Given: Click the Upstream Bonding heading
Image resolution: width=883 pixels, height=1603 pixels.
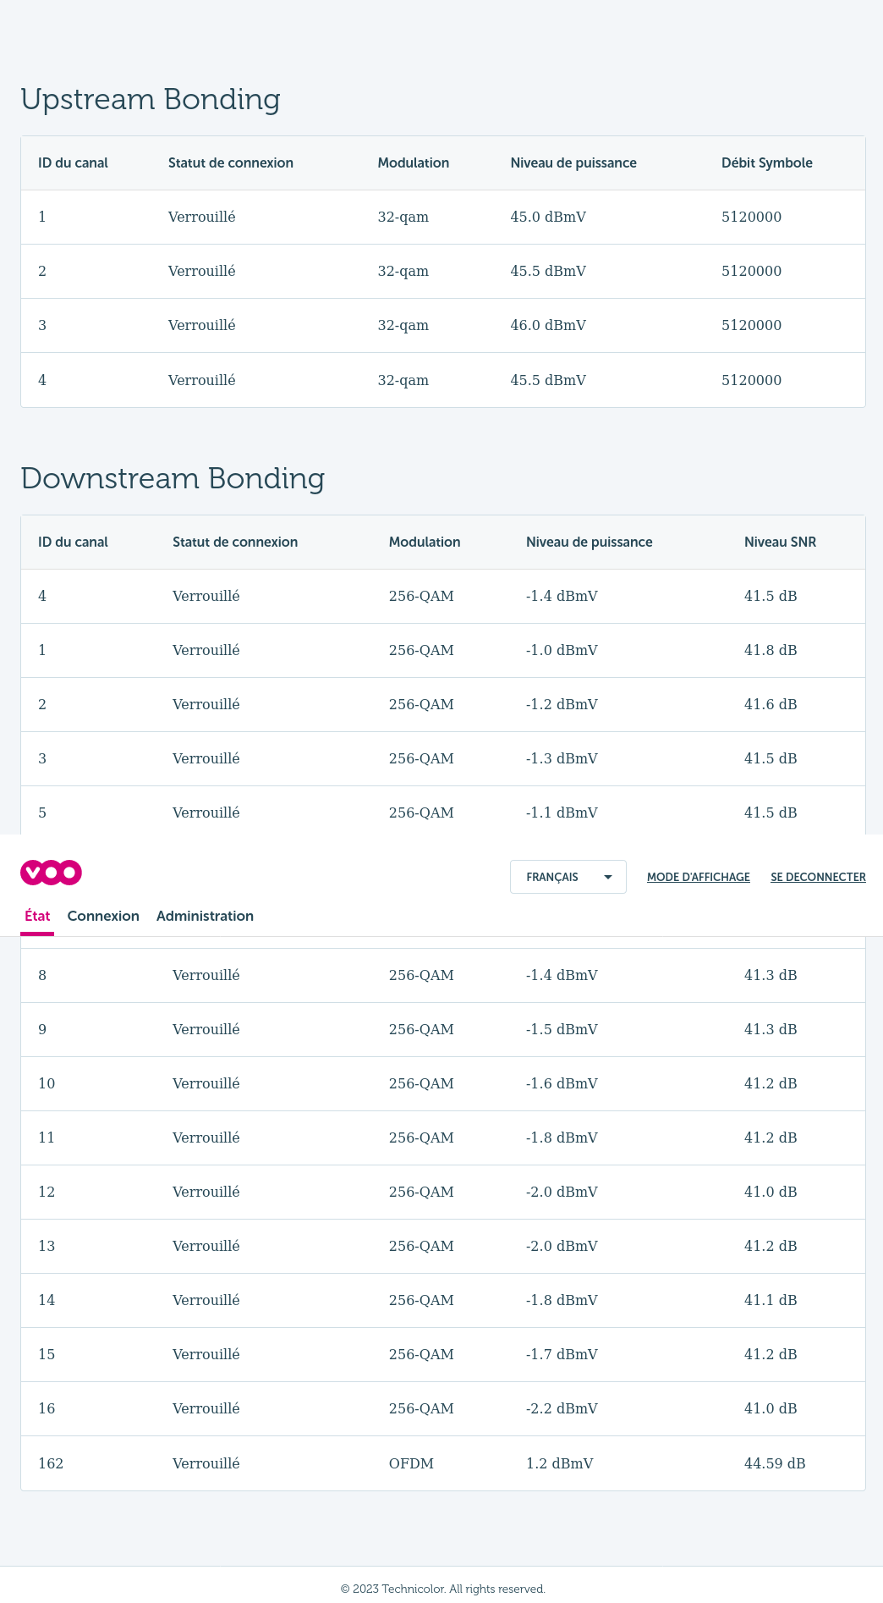Looking at the screenshot, I should pos(151,99).
